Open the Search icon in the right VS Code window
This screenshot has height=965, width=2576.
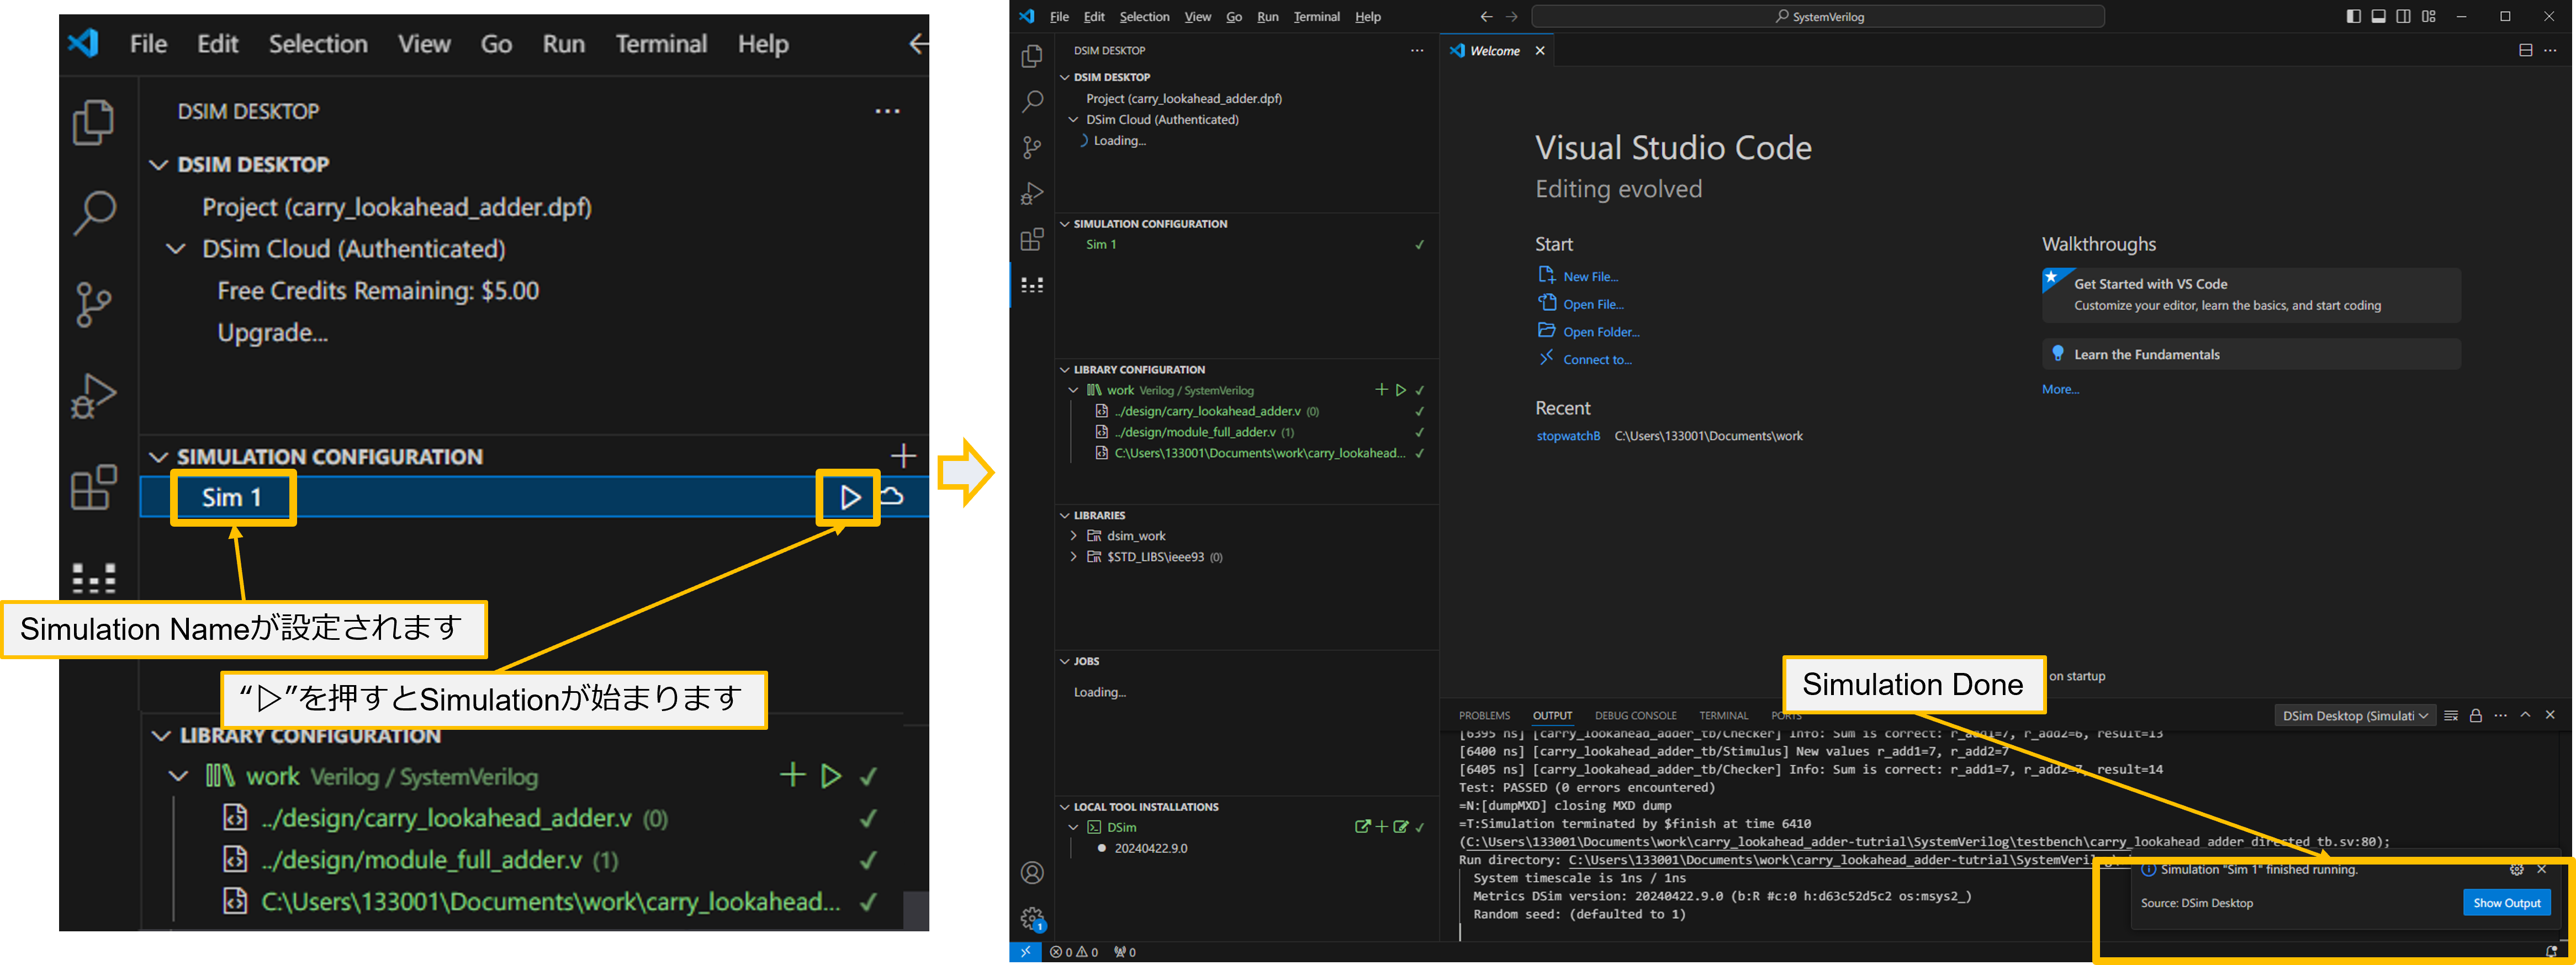1032,101
